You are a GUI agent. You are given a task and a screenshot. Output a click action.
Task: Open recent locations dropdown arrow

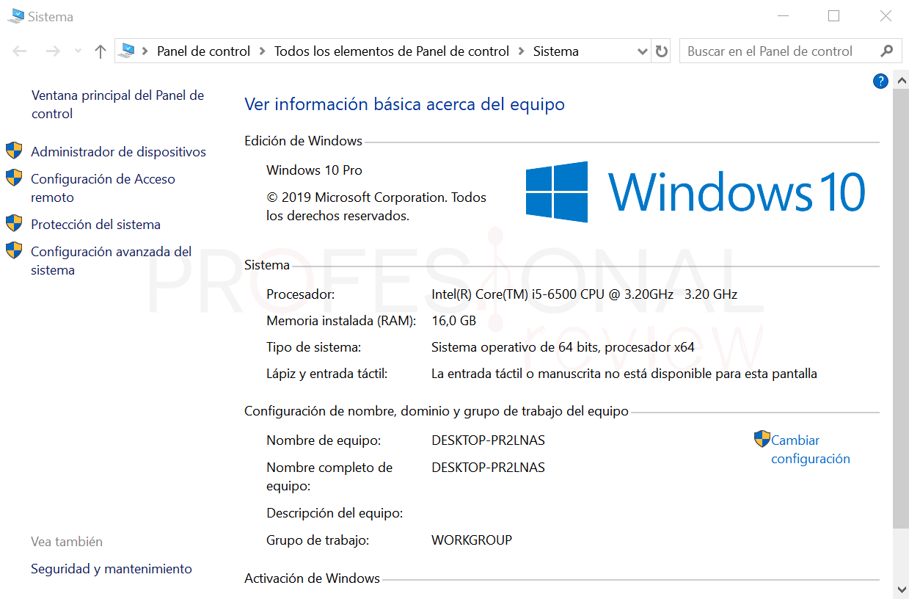(x=78, y=51)
